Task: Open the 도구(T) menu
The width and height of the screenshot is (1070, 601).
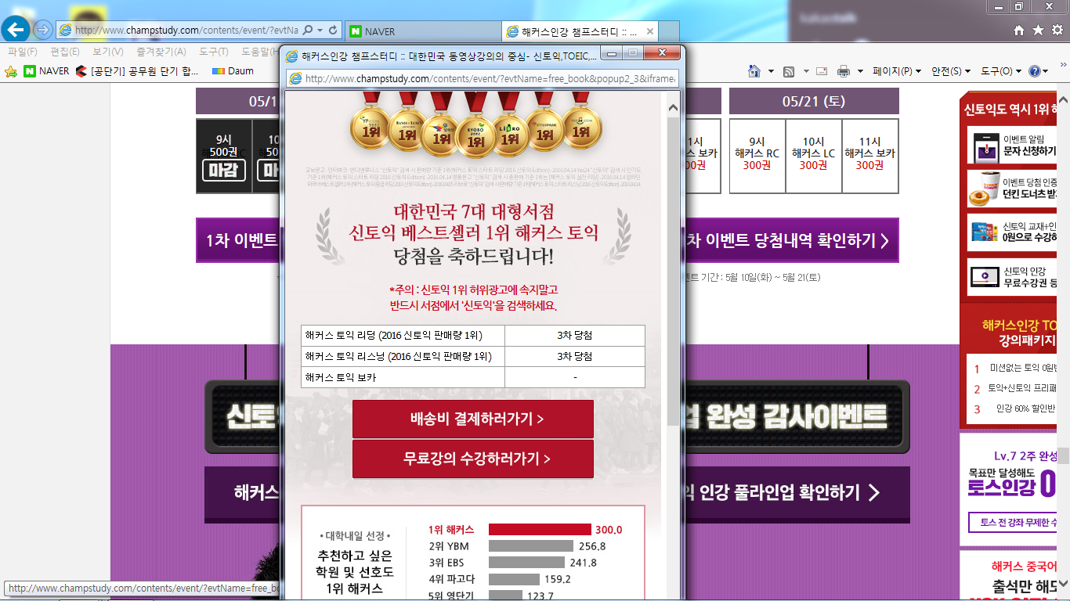Action: click(x=213, y=52)
